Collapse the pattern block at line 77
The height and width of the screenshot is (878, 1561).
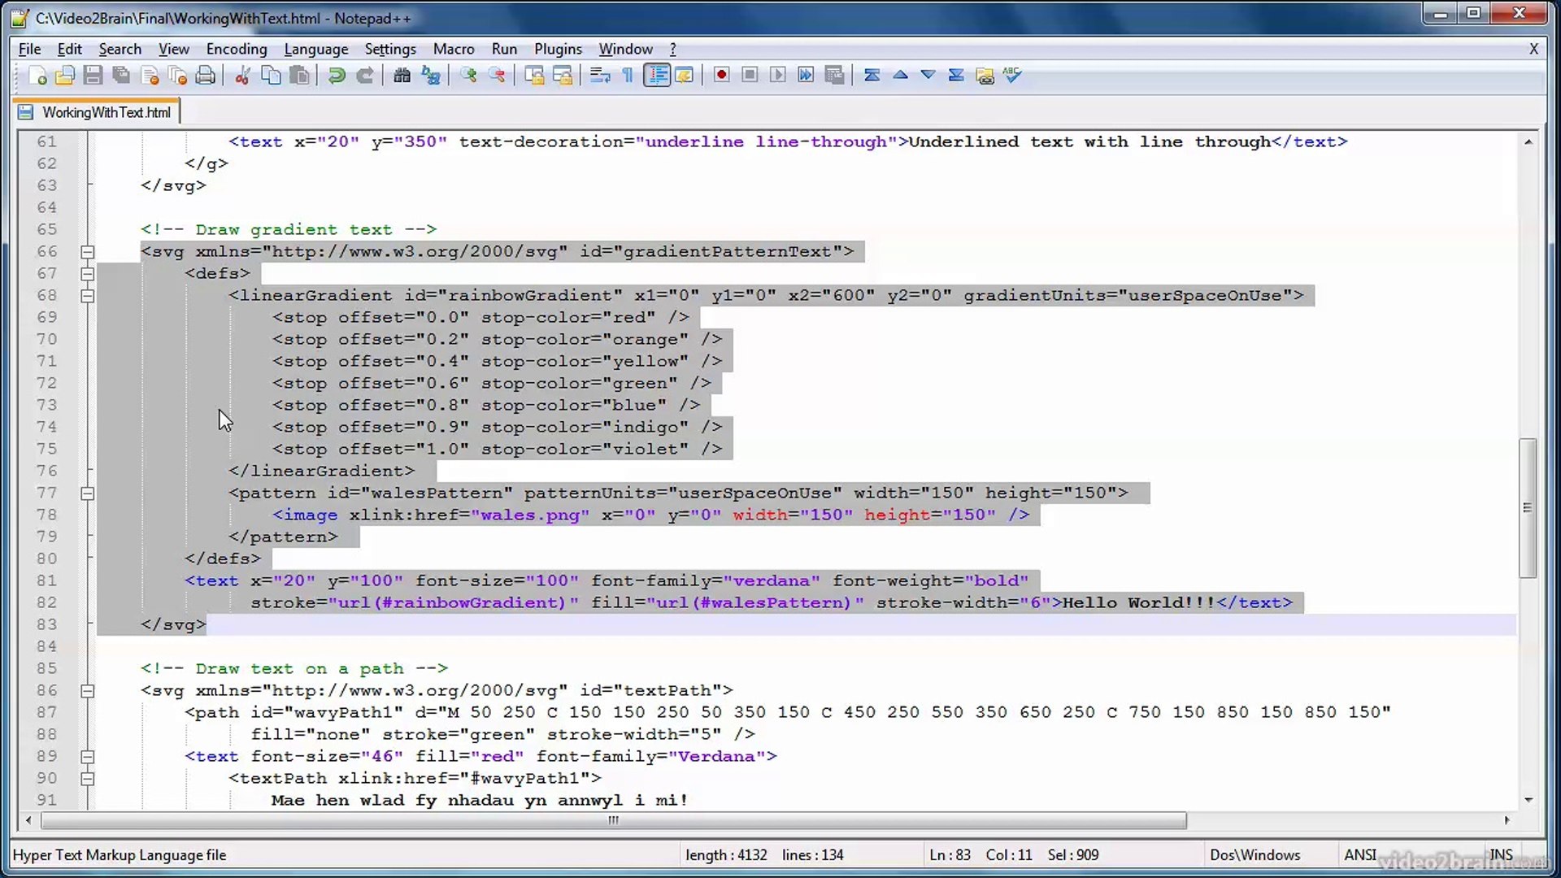click(x=88, y=493)
